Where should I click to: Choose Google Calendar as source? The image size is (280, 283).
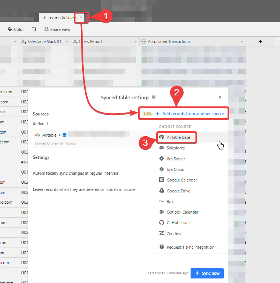point(191,180)
